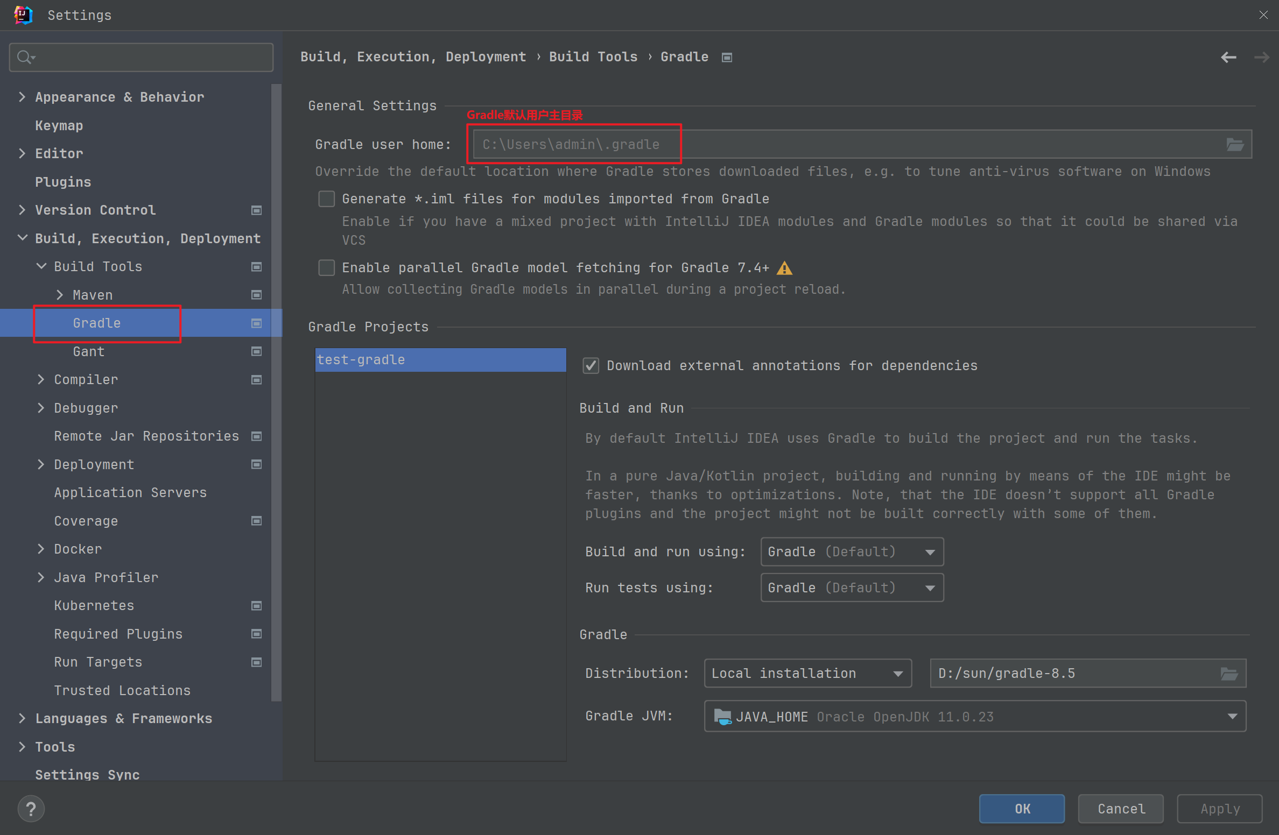Image resolution: width=1279 pixels, height=835 pixels.
Task: Click the folder browse icon for Gradle user home
Action: (1234, 144)
